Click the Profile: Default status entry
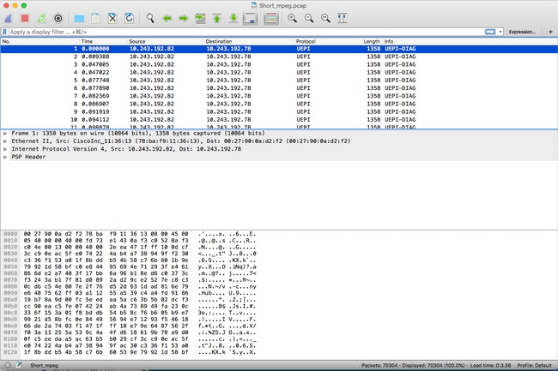The width and height of the screenshot is (558, 371). [x=534, y=365]
